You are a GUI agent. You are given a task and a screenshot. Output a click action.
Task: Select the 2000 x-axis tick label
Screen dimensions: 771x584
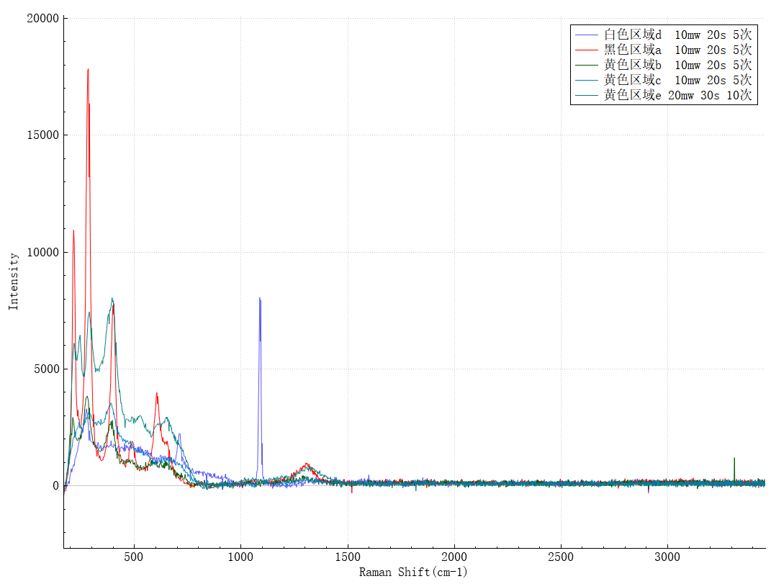coord(454,557)
